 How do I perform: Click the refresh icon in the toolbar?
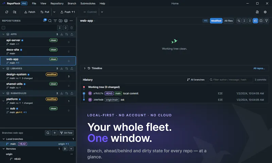coord(7,12)
